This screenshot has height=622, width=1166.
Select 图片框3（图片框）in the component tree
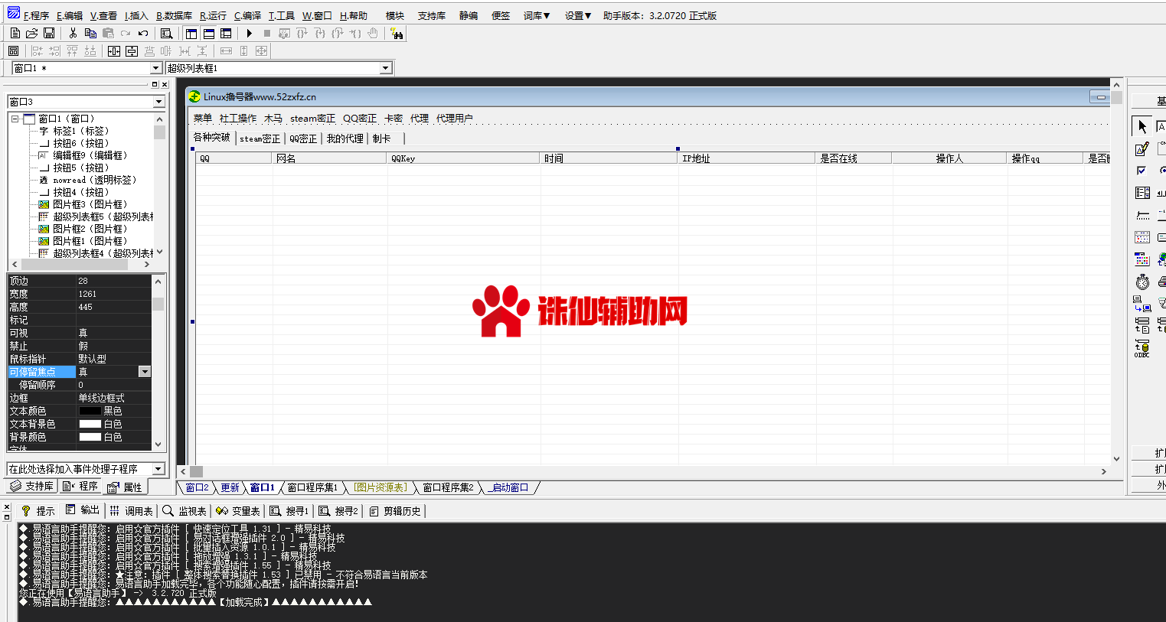click(83, 204)
